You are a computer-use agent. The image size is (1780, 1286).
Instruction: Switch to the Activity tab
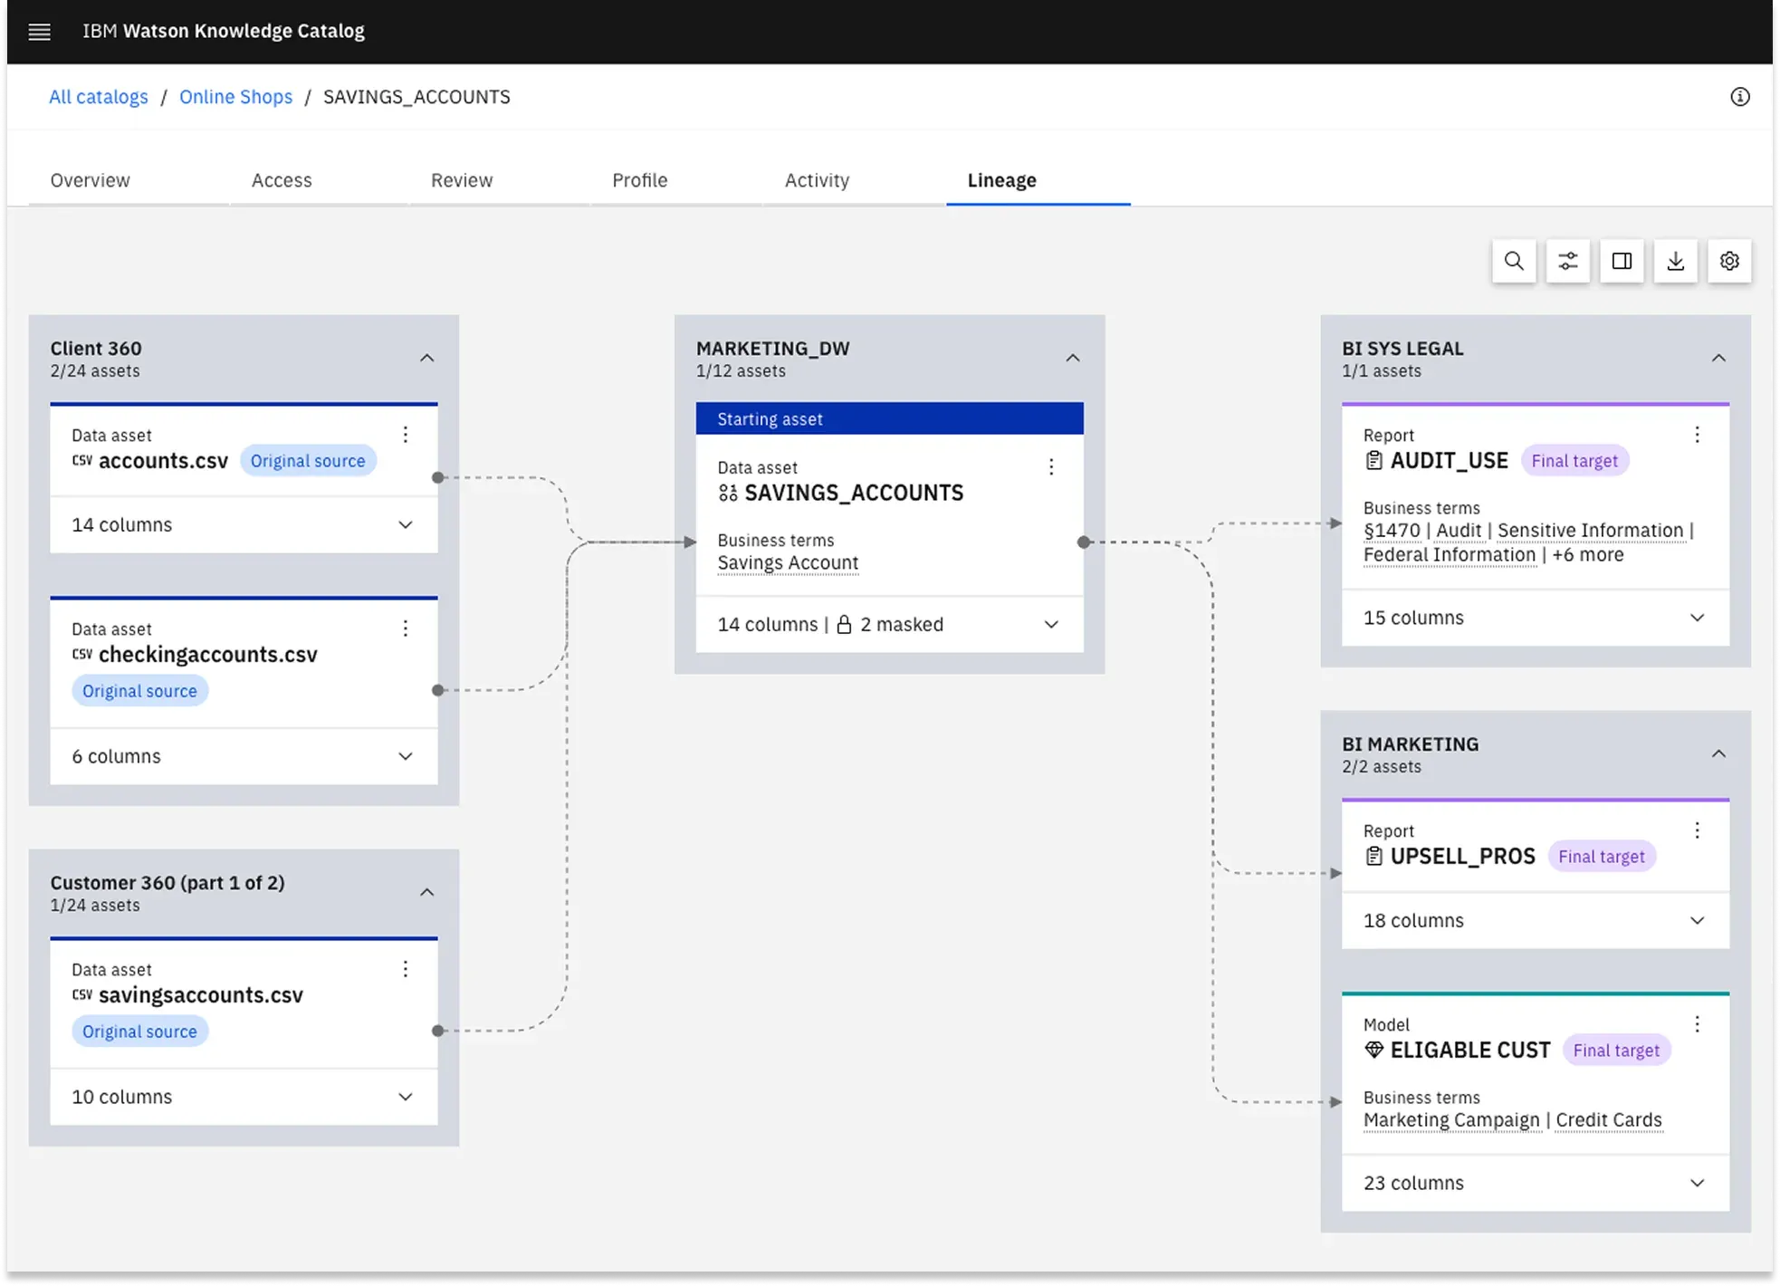tap(817, 180)
